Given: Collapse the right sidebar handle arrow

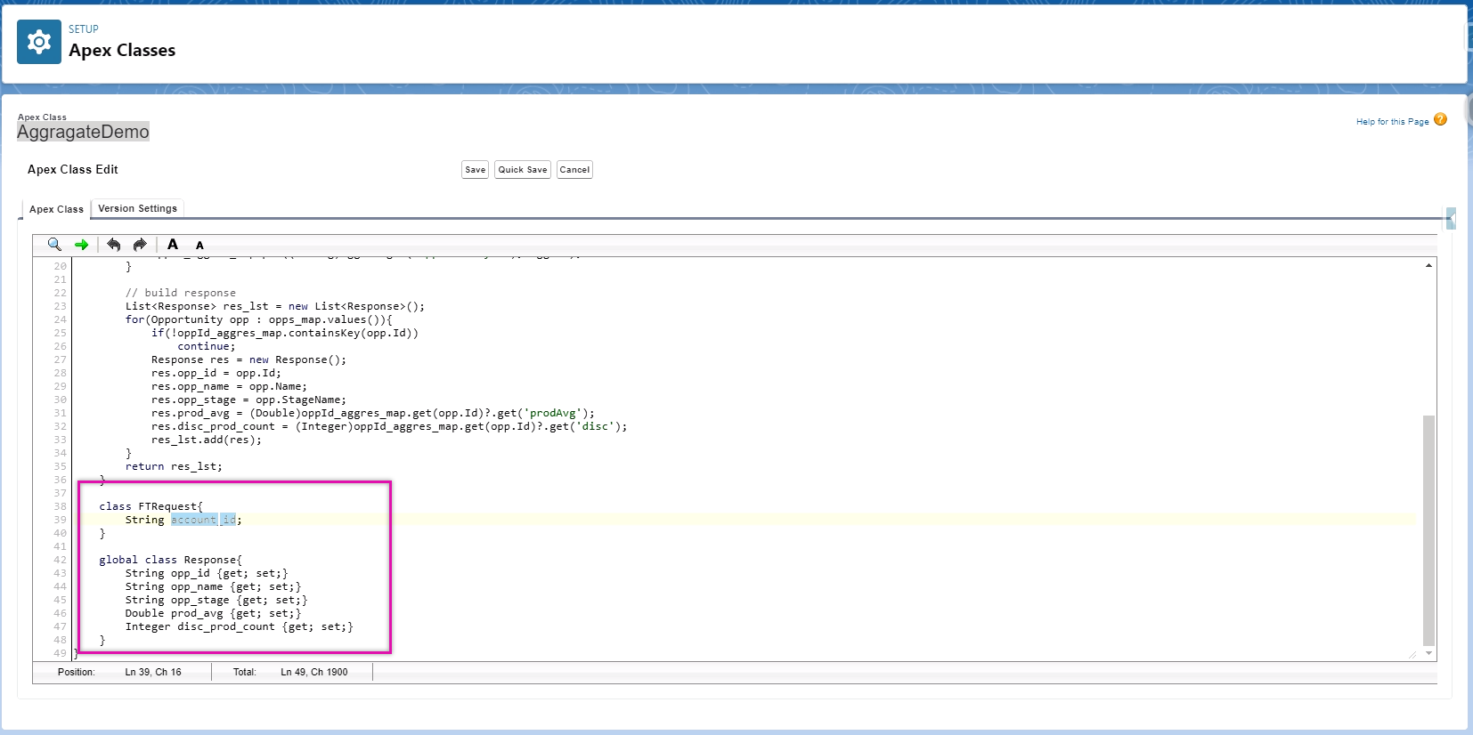Looking at the screenshot, I should tap(1451, 218).
